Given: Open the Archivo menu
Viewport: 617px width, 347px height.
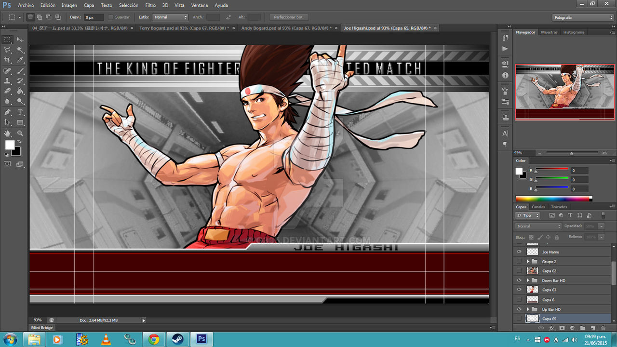Looking at the screenshot, I should (x=26, y=5).
